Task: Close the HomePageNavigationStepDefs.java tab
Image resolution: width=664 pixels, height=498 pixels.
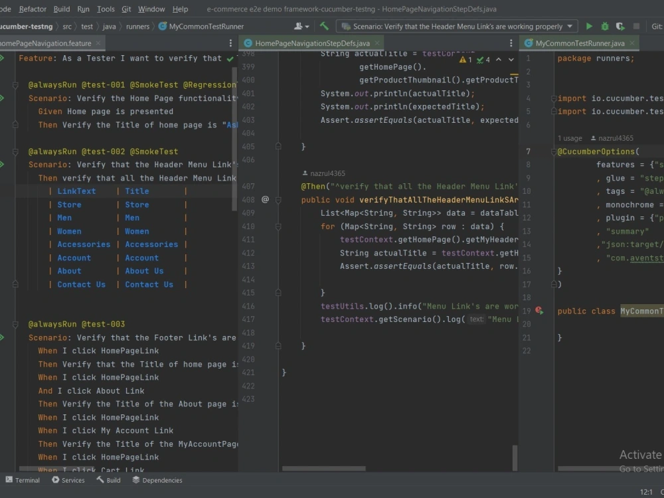Action: pos(378,43)
